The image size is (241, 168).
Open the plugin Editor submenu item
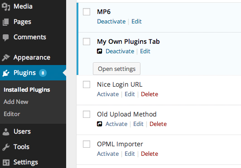click(x=12, y=114)
